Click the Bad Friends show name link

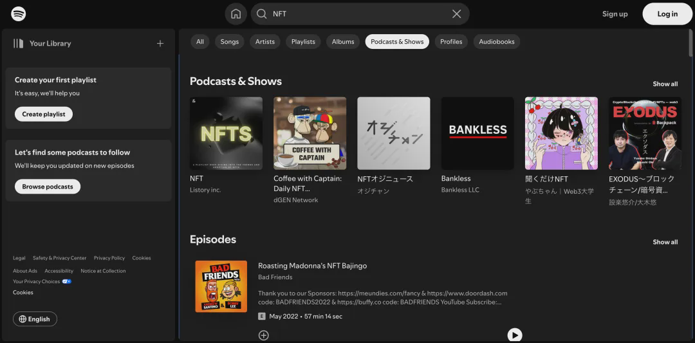tap(275, 277)
